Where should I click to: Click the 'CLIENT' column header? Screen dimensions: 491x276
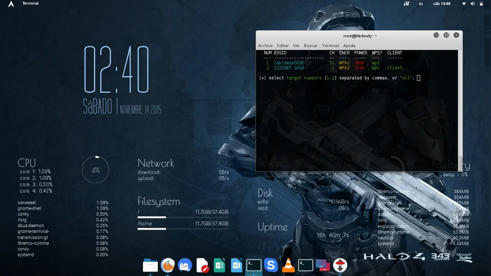(395, 53)
